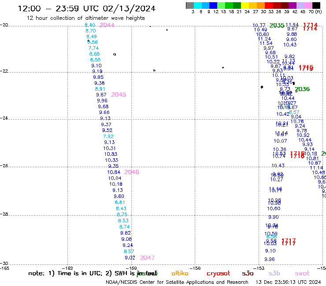Click the timestamp '13 Dec 23:36:13 UTC 2024'
This screenshot has height=286, width=326.
click(x=288, y=282)
